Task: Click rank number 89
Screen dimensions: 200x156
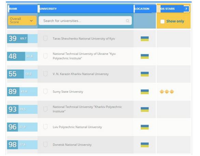Action: (x=13, y=92)
